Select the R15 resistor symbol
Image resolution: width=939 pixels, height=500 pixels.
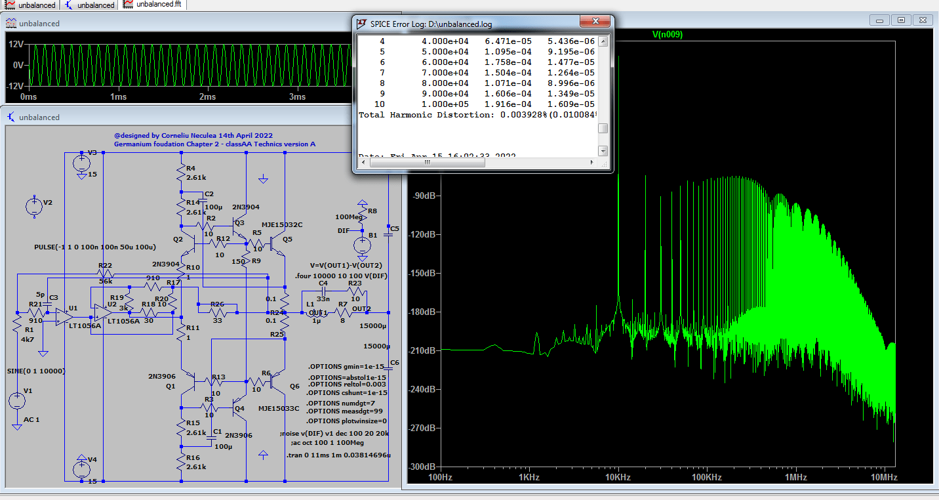coord(181,428)
